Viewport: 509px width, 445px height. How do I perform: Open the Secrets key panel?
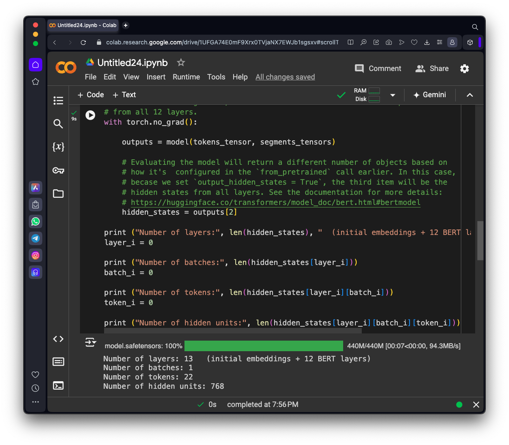pyautogui.click(x=58, y=170)
